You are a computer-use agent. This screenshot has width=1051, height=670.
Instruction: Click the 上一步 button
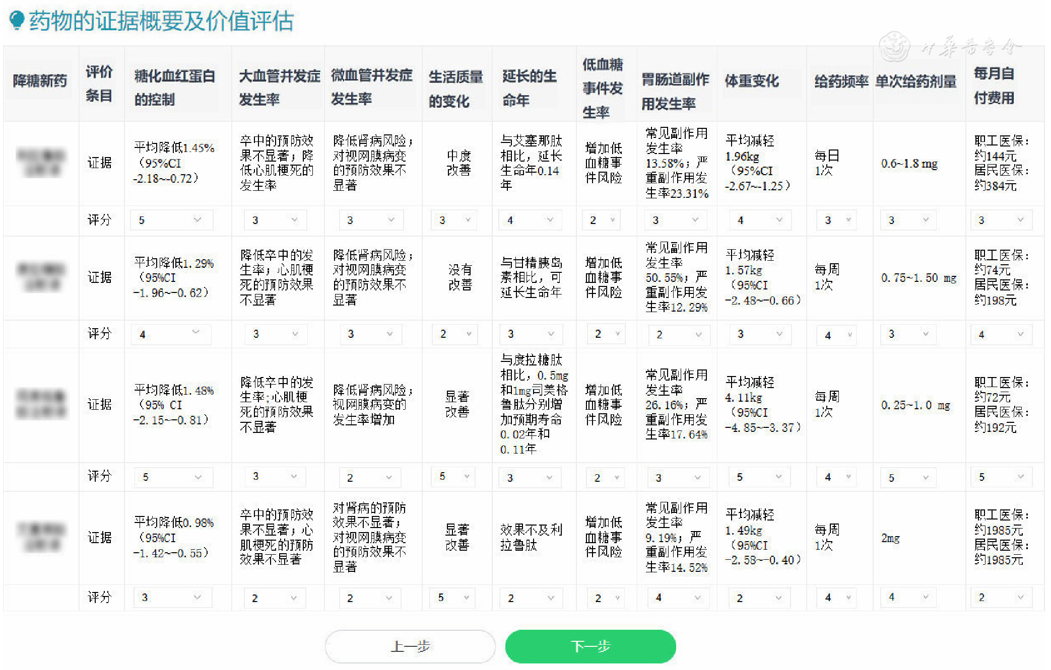tap(410, 646)
